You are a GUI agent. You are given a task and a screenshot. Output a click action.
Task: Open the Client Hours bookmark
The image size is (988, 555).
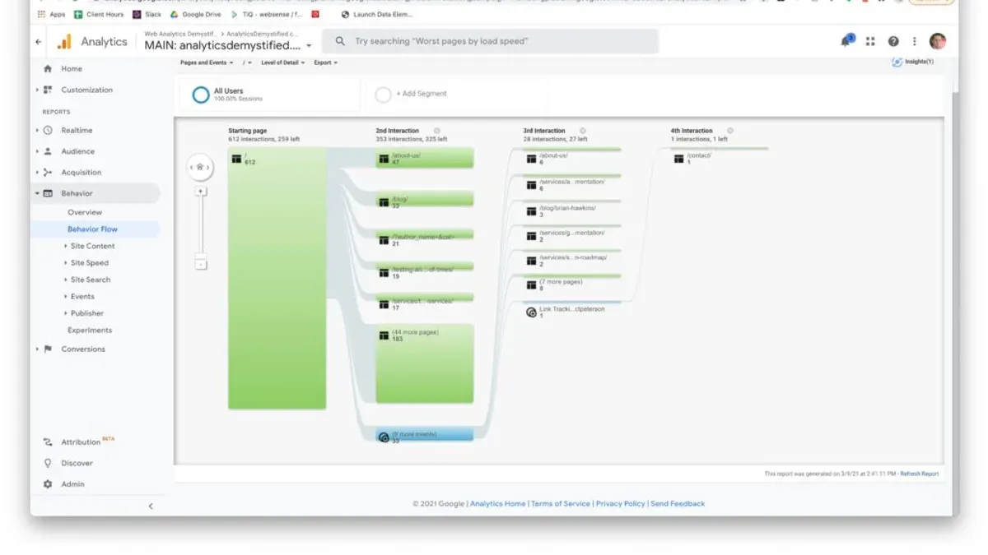99,14
